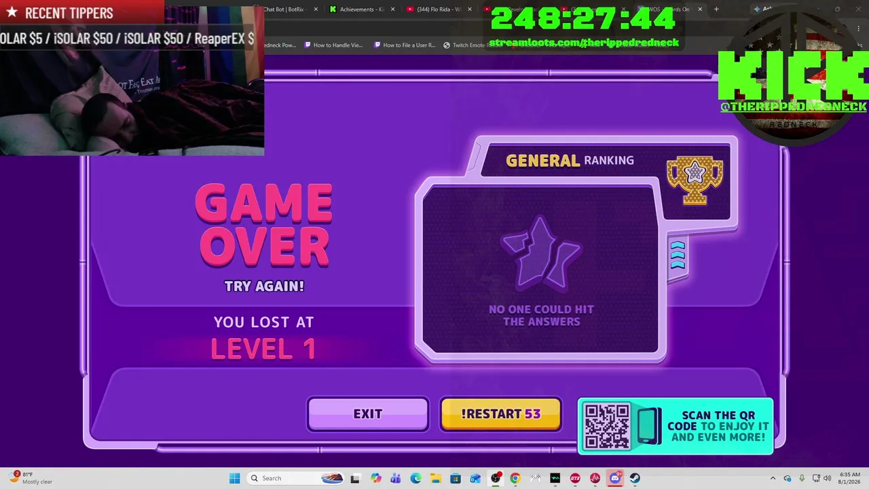
Task: Click the streamloots.com/therippedredneck overlay text
Action: coord(584,43)
